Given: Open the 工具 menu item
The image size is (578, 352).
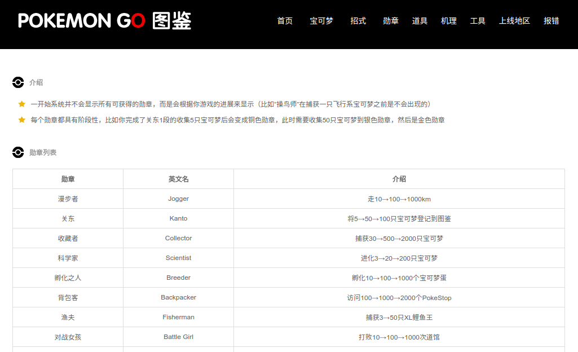Looking at the screenshot, I should coord(478,21).
